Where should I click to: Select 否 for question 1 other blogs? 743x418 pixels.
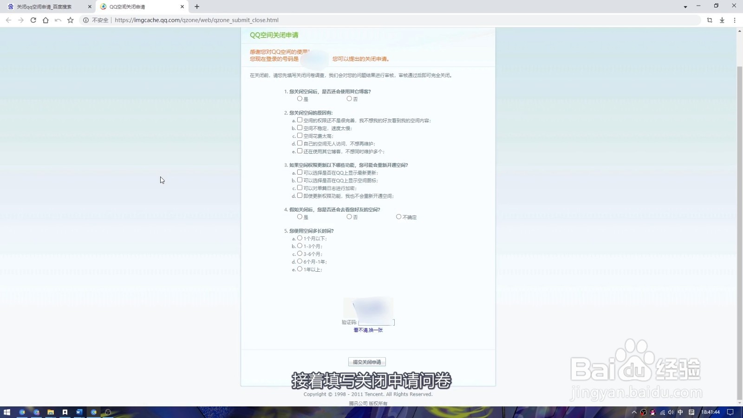(x=349, y=98)
